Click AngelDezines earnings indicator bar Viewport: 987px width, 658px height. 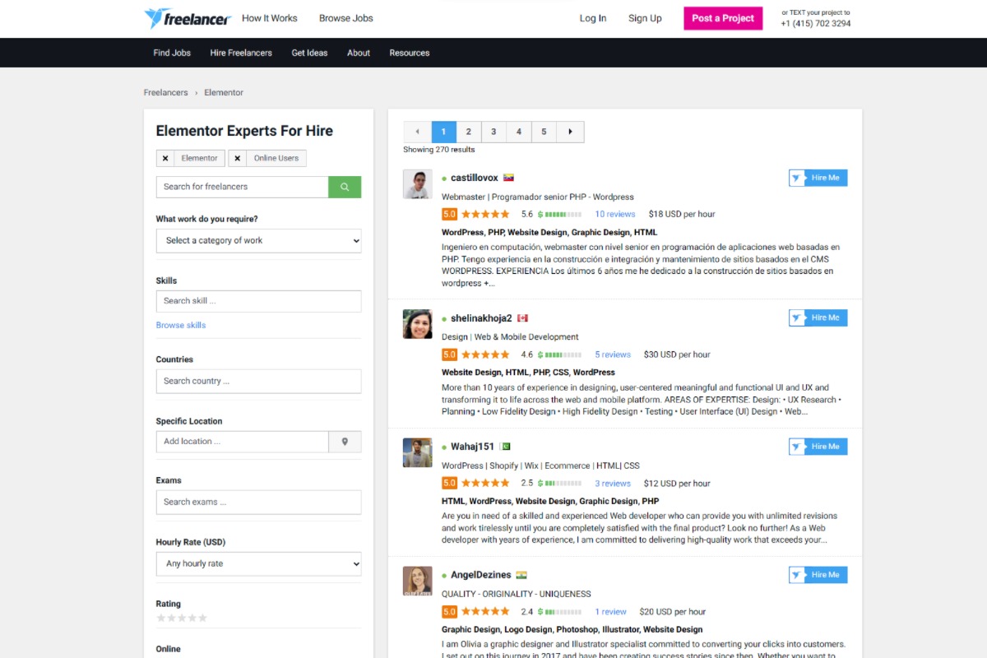point(561,611)
